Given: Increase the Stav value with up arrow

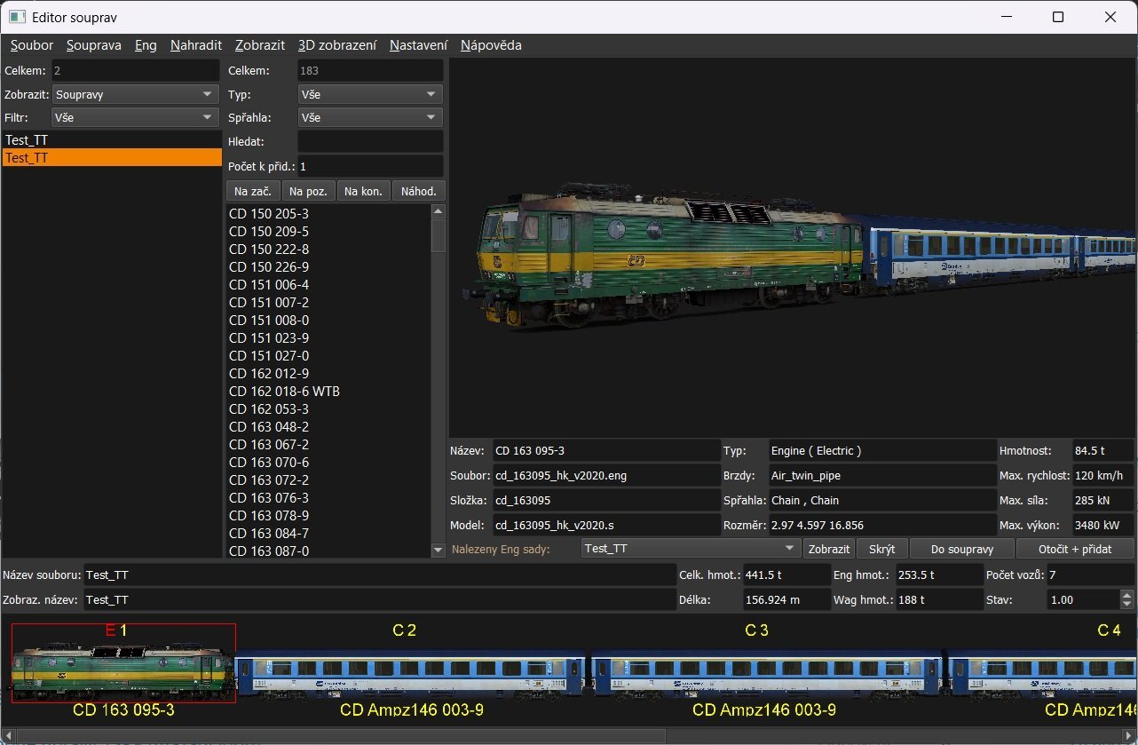Looking at the screenshot, I should point(1127,595).
